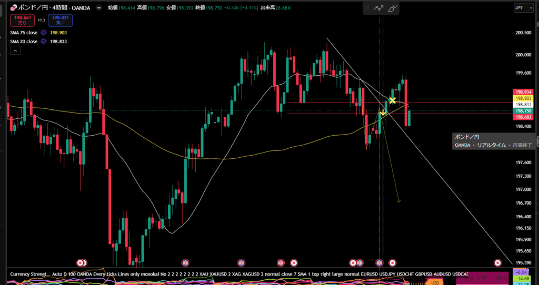Click the SMA 20 refresh icon
The height and width of the screenshot is (285, 539).
point(45,42)
